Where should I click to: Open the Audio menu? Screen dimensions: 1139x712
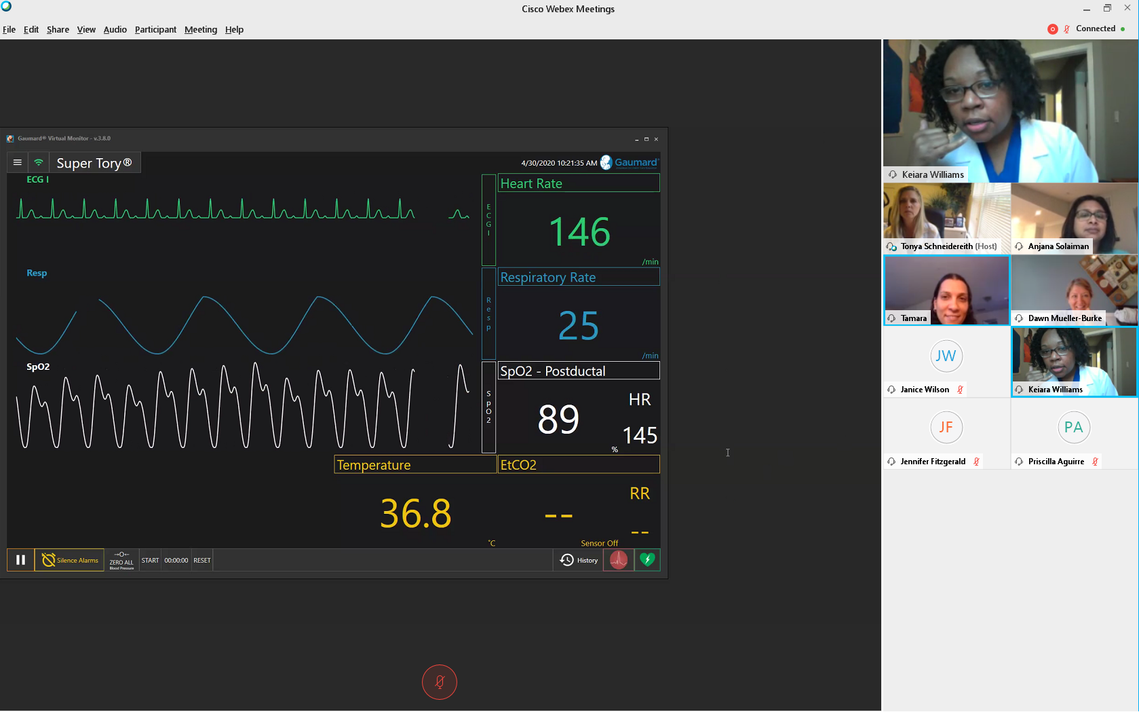(115, 30)
